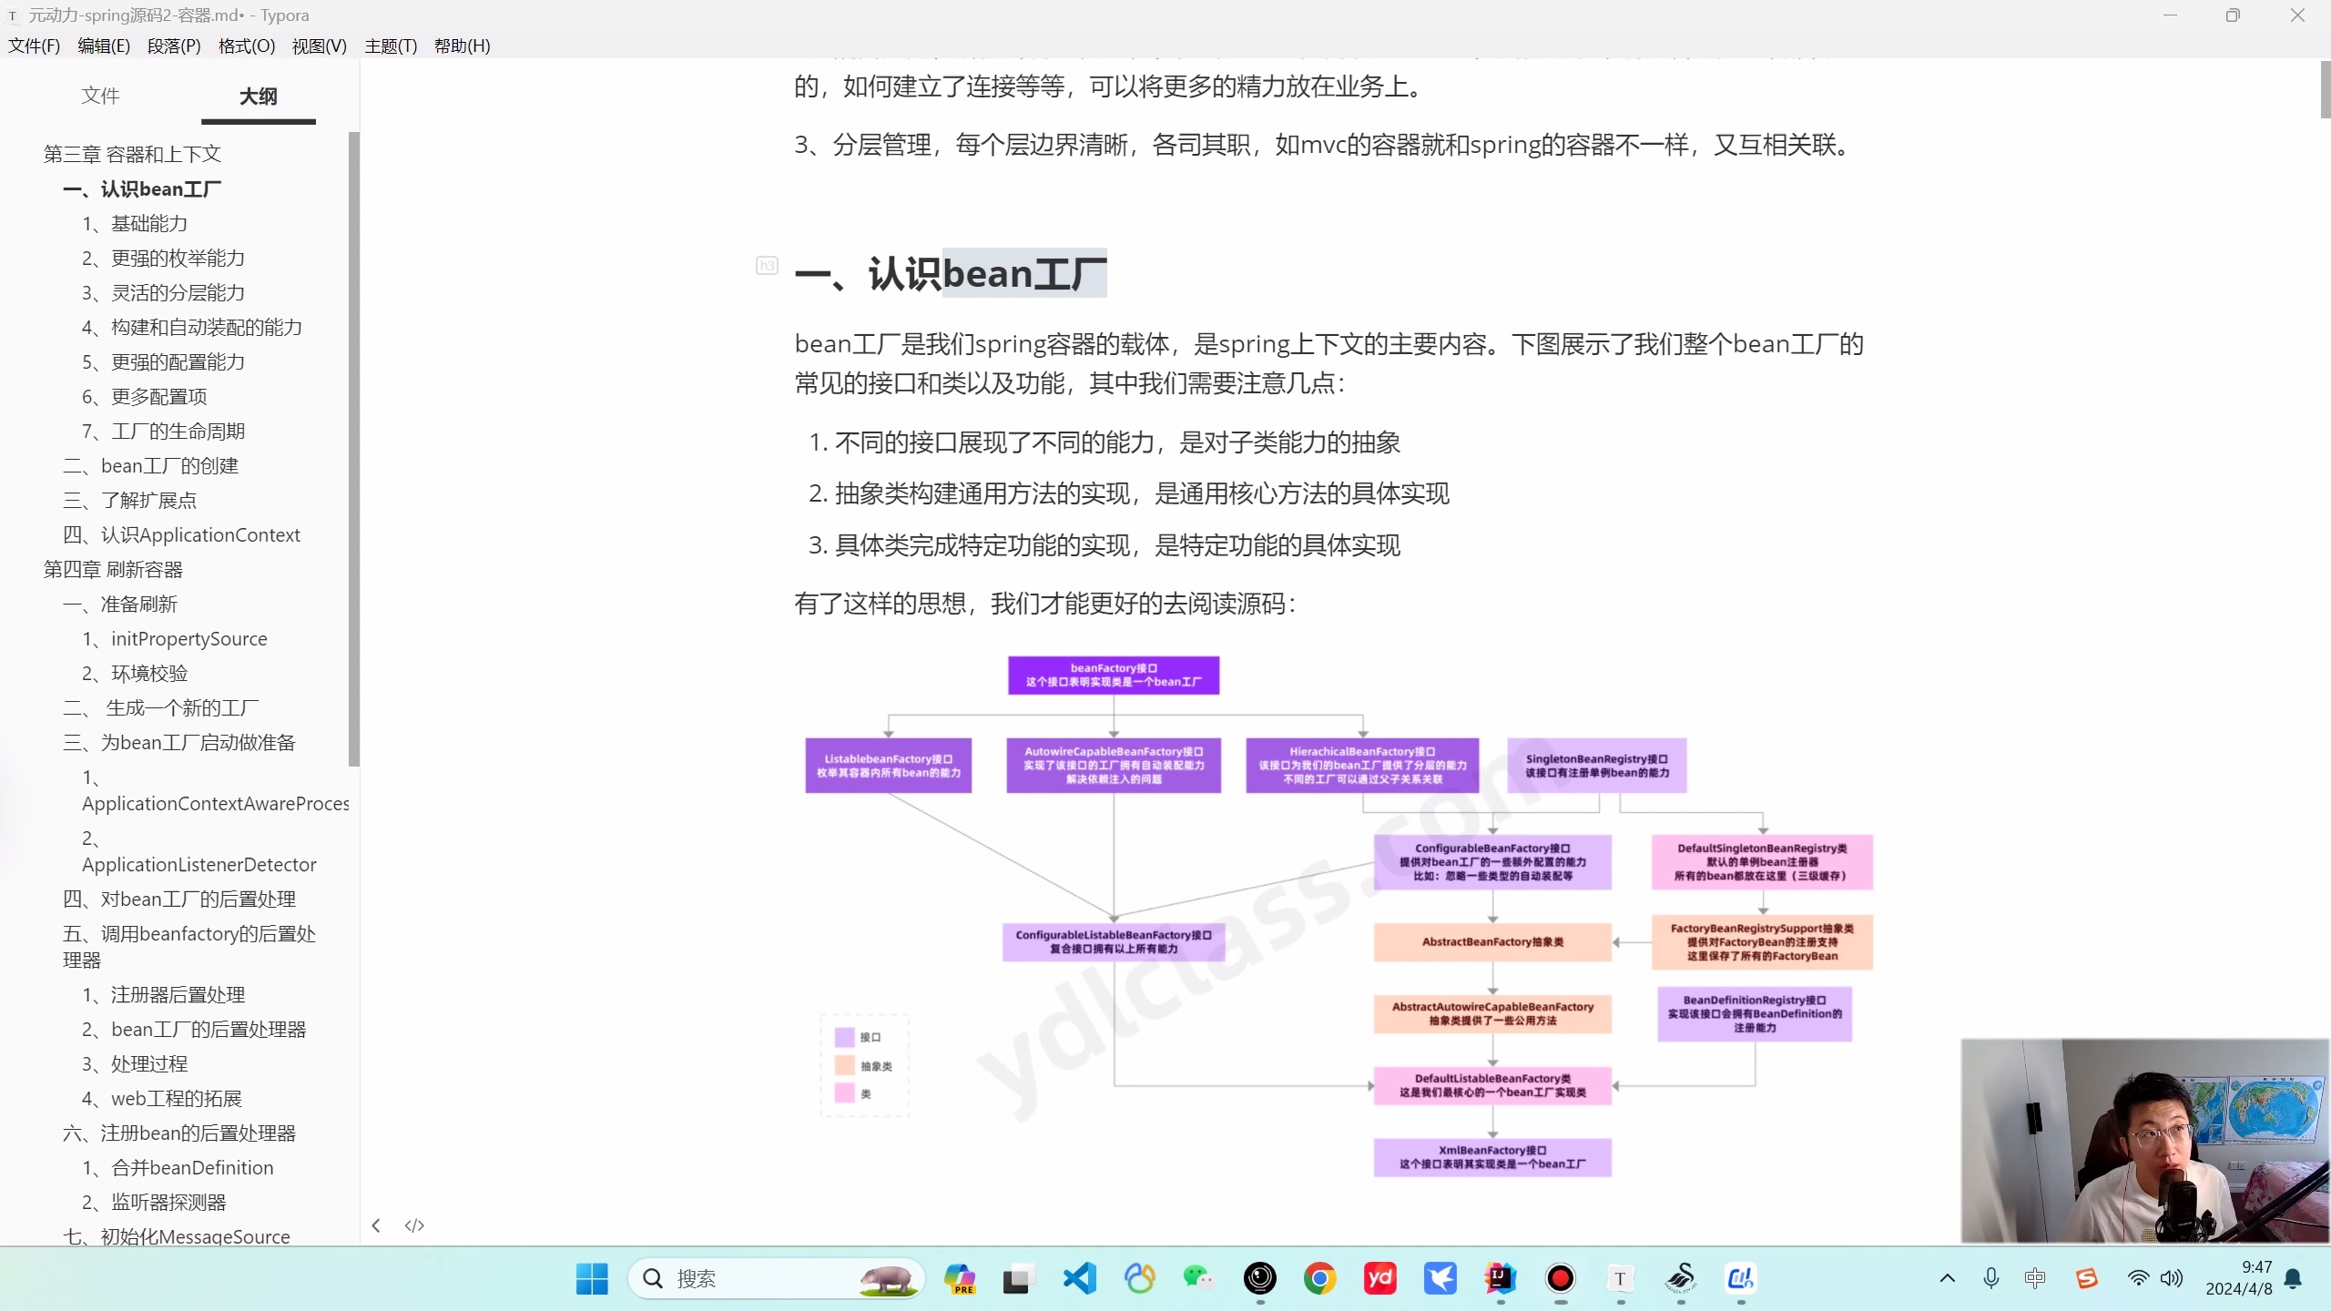Open the screen recorder from the taskbar

coord(1560,1278)
